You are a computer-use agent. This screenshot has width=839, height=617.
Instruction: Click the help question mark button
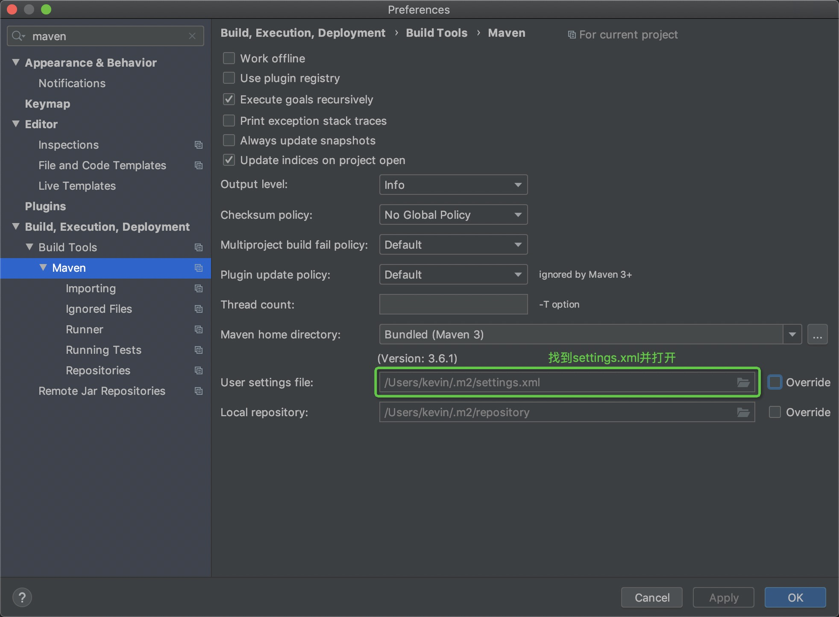[x=22, y=597]
